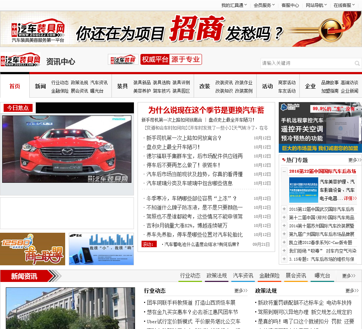Open the 装具 main menu
The width and height of the screenshot is (362, 329).
point(122,87)
